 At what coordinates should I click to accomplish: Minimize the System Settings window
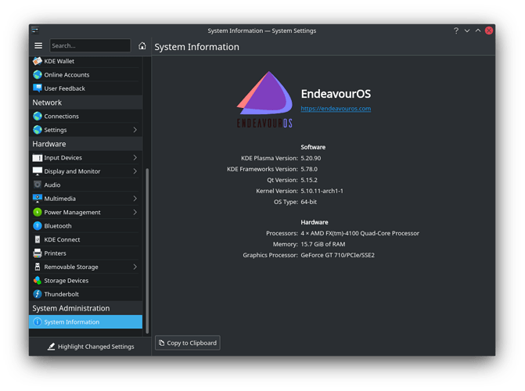(467, 30)
